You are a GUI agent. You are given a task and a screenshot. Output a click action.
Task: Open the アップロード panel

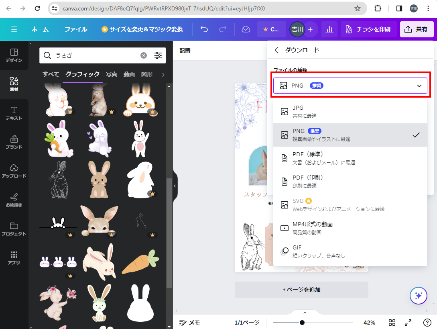[x=14, y=171]
